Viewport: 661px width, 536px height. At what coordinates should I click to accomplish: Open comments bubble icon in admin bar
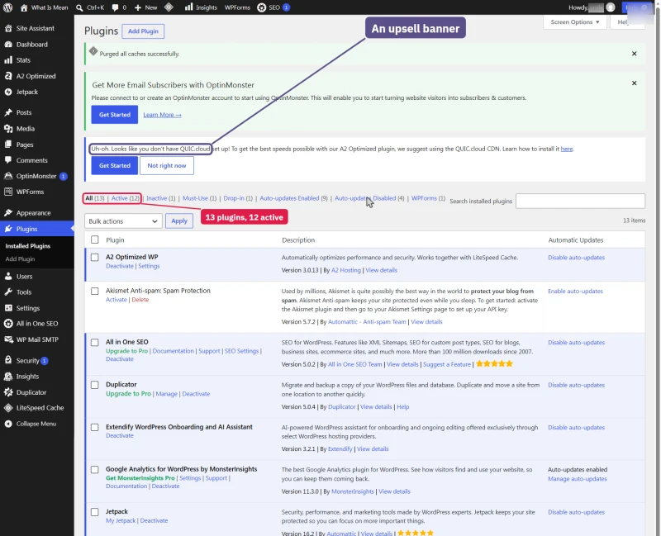(115, 7)
